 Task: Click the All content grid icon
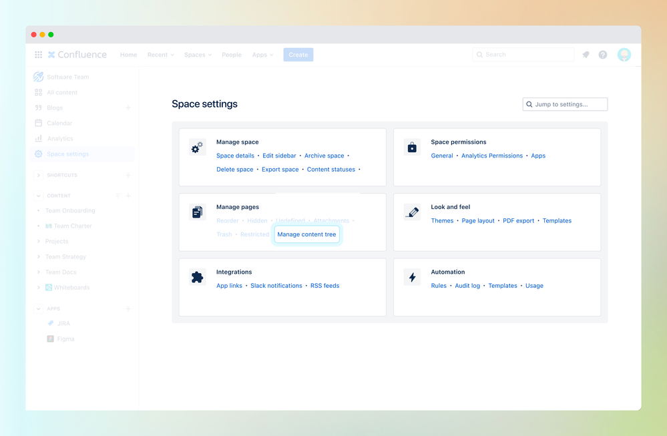[38, 92]
